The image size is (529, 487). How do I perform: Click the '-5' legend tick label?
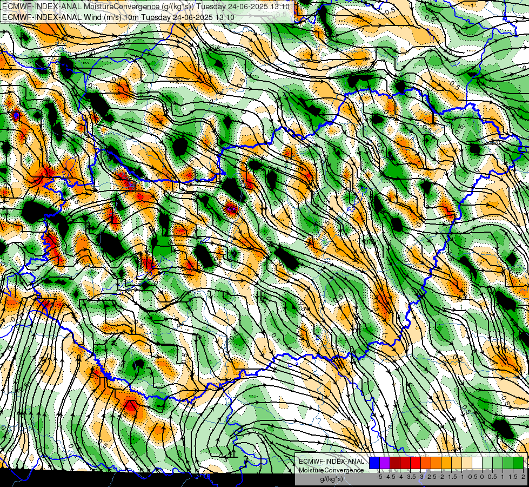pos(379,477)
